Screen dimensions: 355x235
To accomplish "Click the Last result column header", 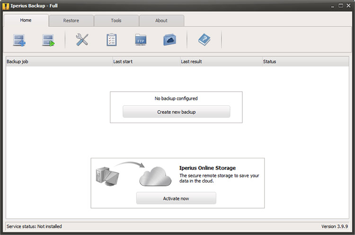I will tap(221, 61).
